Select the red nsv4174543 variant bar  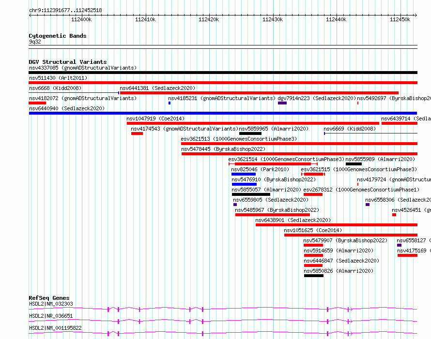pyautogui.click(x=137, y=133)
